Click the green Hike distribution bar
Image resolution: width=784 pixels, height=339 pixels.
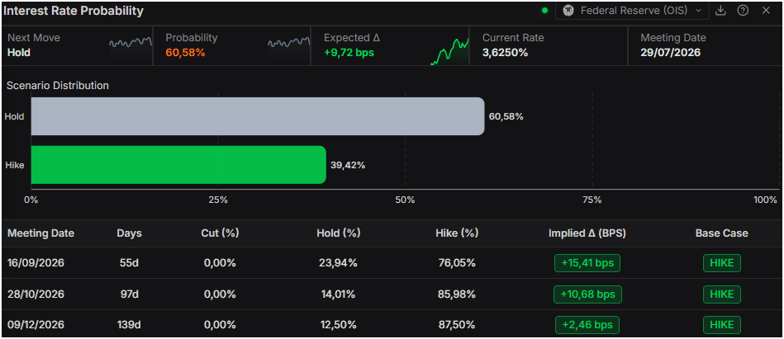pos(178,165)
